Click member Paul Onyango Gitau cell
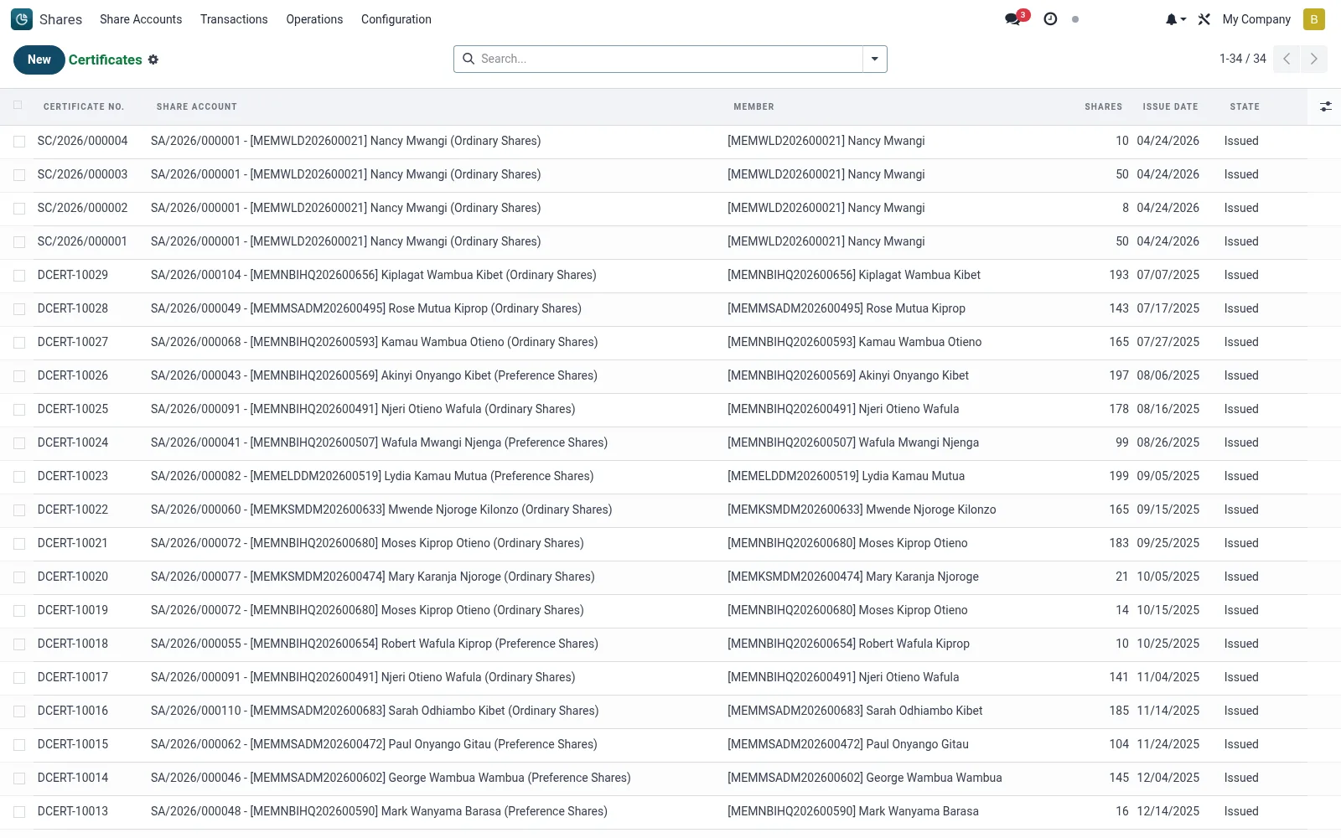 pyautogui.click(x=848, y=744)
